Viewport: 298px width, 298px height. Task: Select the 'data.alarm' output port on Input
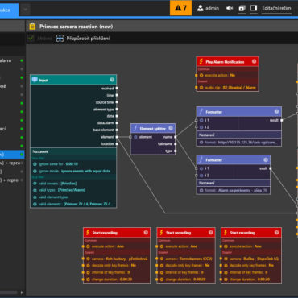point(117,123)
